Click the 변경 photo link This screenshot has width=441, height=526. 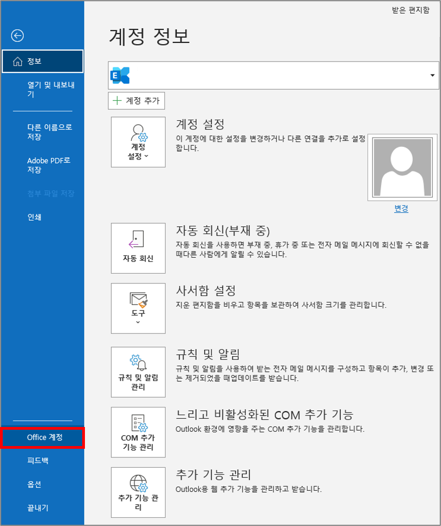pos(401,209)
